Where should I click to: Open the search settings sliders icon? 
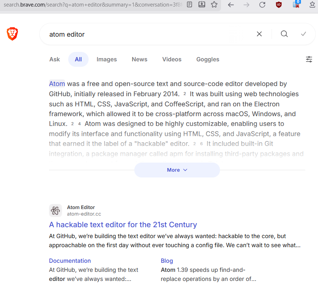click(x=309, y=60)
